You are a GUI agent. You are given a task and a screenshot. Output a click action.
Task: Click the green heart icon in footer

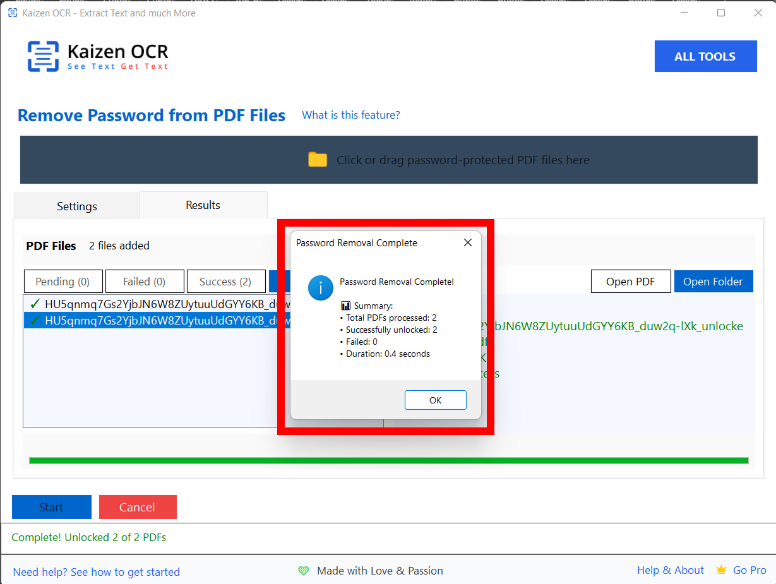pyautogui.click(x=304, y=571)
